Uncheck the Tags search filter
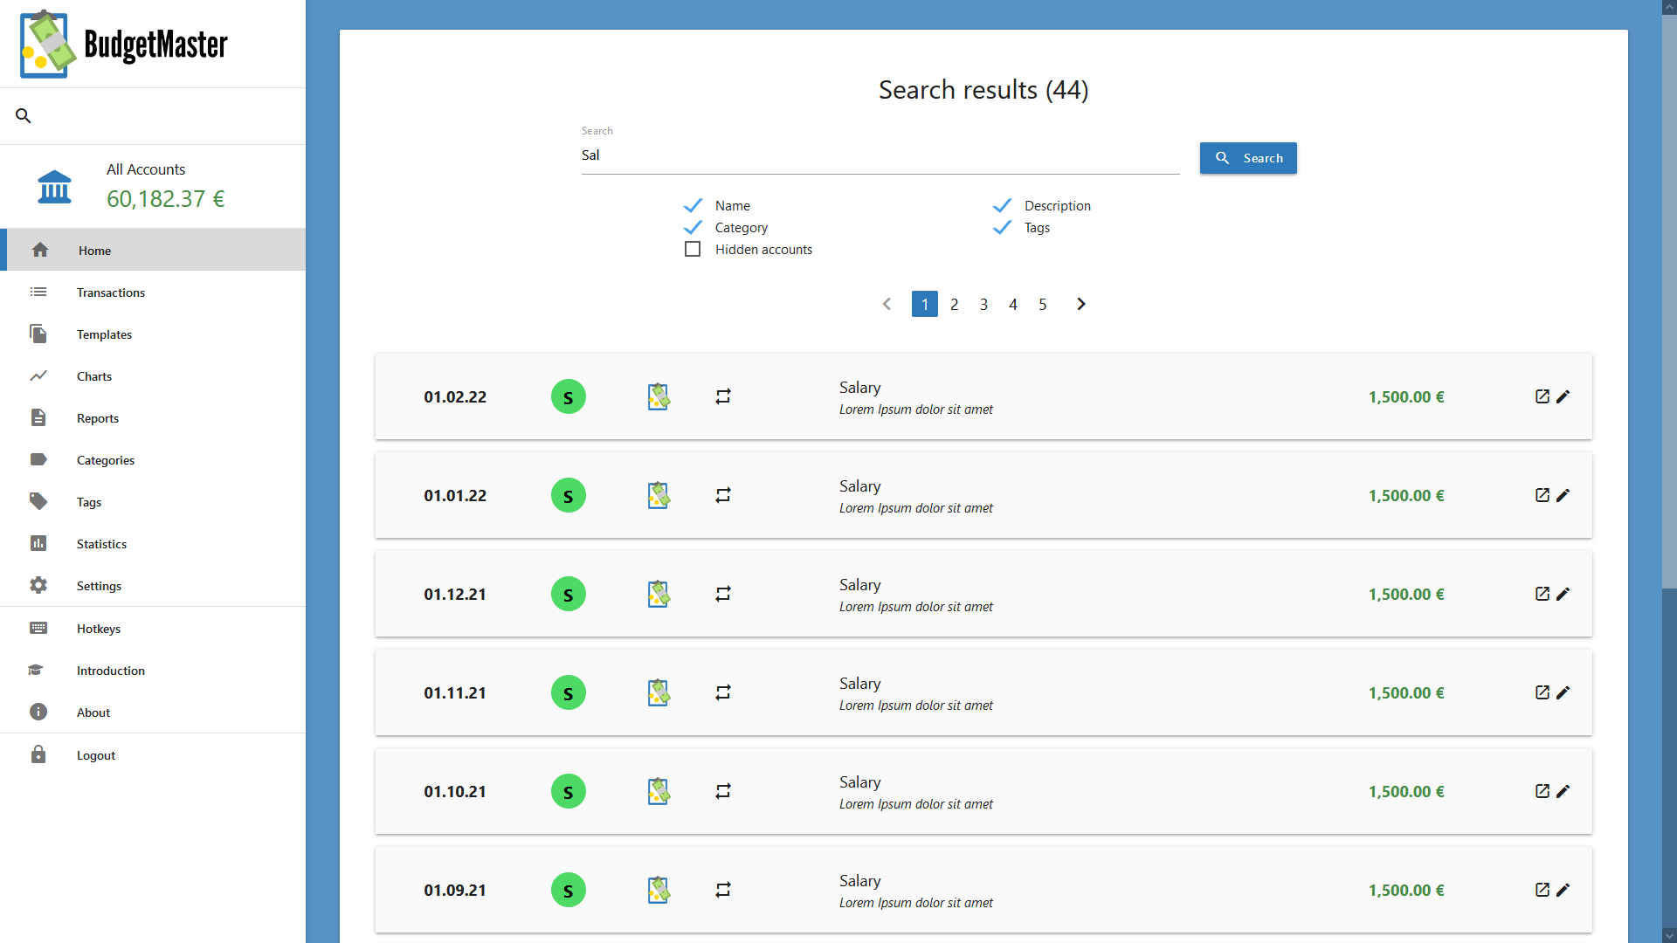Viewport: 1677px width, 943px height. tap(1003, 227)
